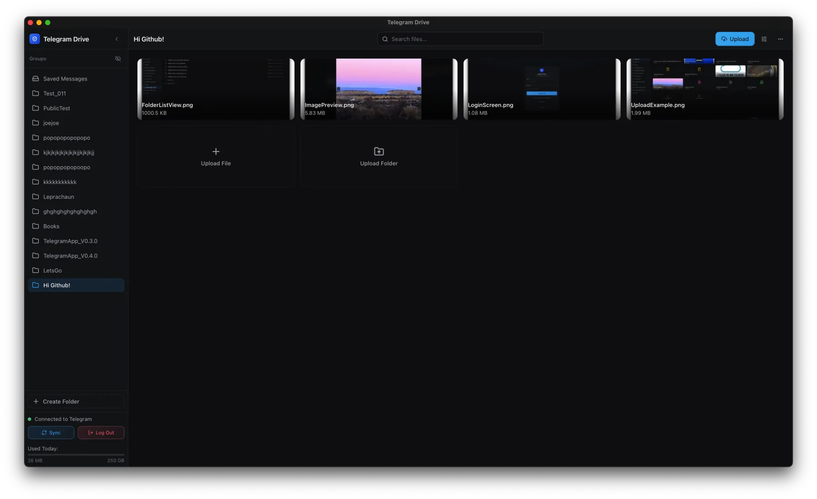Click the folder icon beside TelegramApp_V0.4.0
Viewport: 817px width, 499px height.
(35, 256)
